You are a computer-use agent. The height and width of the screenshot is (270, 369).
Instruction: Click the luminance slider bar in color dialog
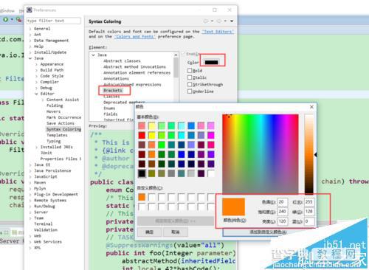click(309, 154)
